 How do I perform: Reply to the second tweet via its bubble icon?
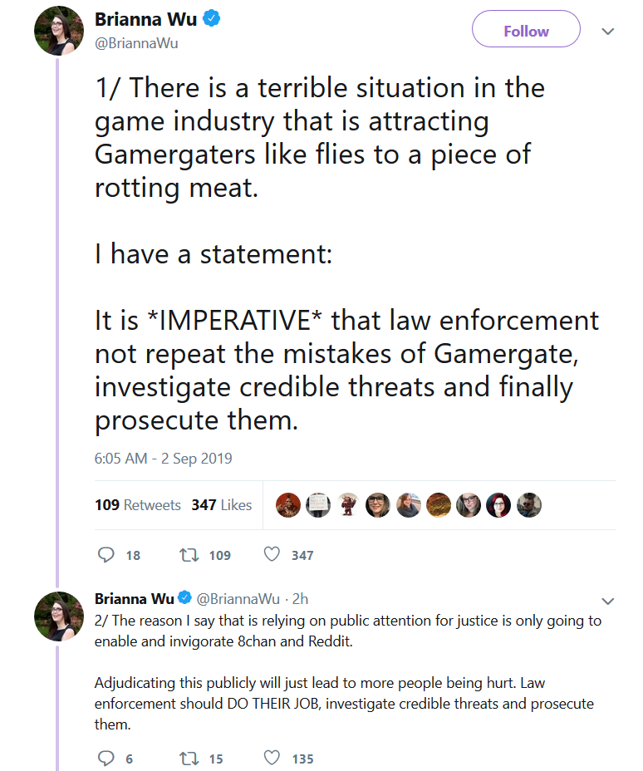pos(106,758)
